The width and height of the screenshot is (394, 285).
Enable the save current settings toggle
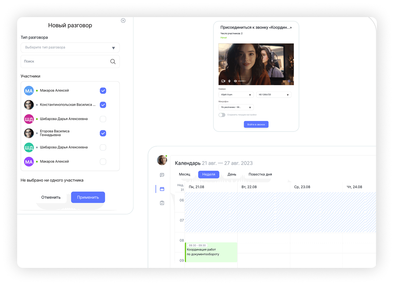coord(222,115)
